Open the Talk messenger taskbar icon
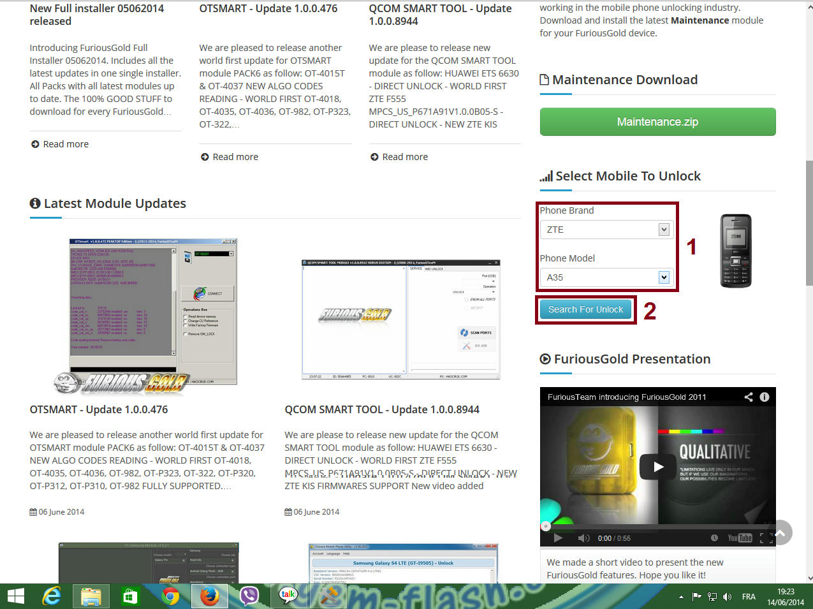Screen dimensions: 813x609 click(288, 596)
